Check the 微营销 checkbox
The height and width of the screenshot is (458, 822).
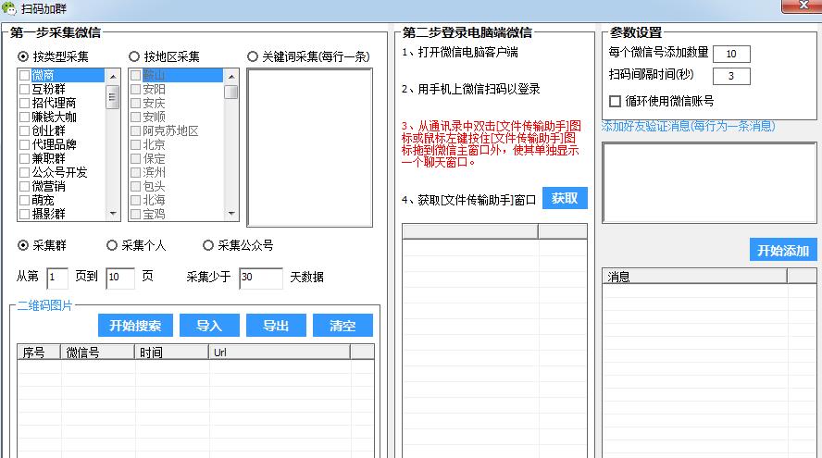tap(25, 186)
